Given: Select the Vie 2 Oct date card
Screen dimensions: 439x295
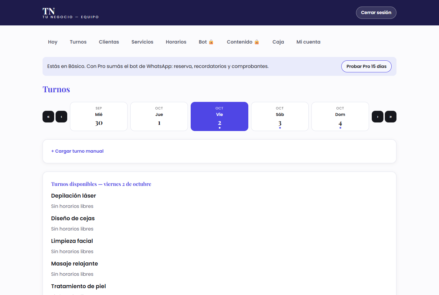Looking at the screenshot, I should [219, 116].
